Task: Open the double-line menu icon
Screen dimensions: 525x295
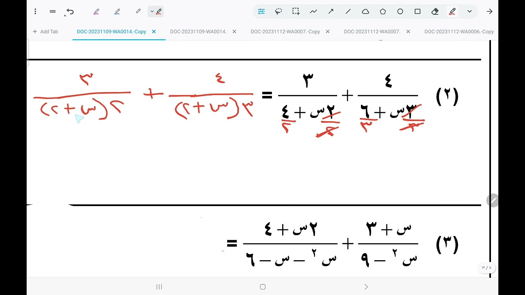Action: pyautogui.click(x=52, y=11)
